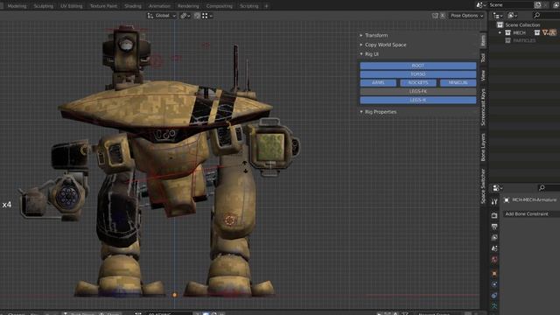Click the properties editor search magnifier icon
Viewport: 560px width, 315px height.
coord(542,187)
